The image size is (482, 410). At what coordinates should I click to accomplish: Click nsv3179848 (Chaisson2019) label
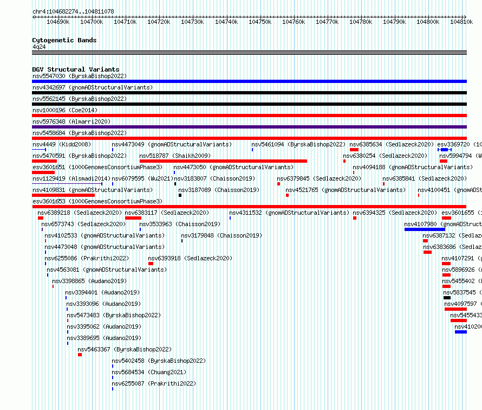(222, 235)
